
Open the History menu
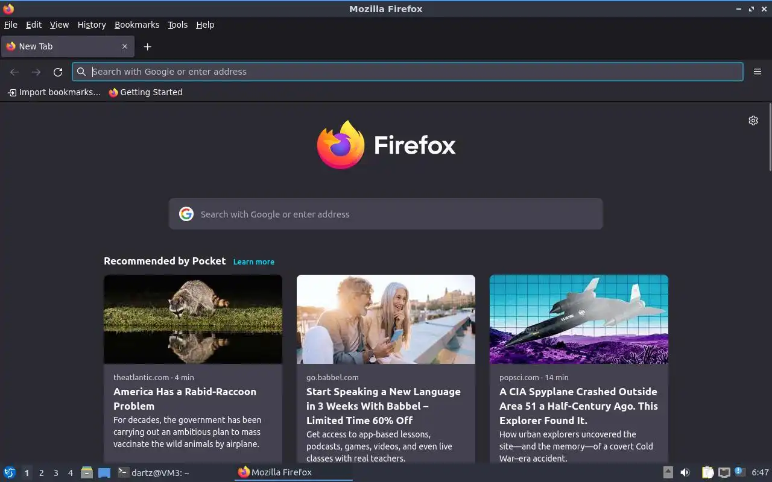[x=92, y=25]
